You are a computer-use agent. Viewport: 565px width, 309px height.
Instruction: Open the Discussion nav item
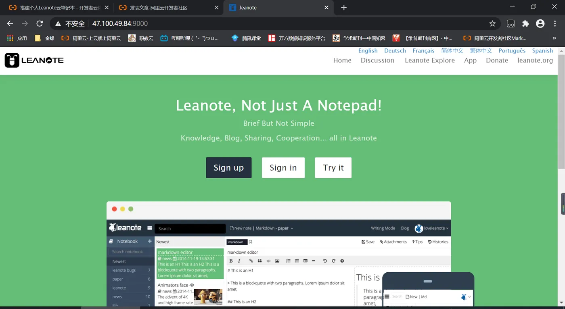(377, 61)
